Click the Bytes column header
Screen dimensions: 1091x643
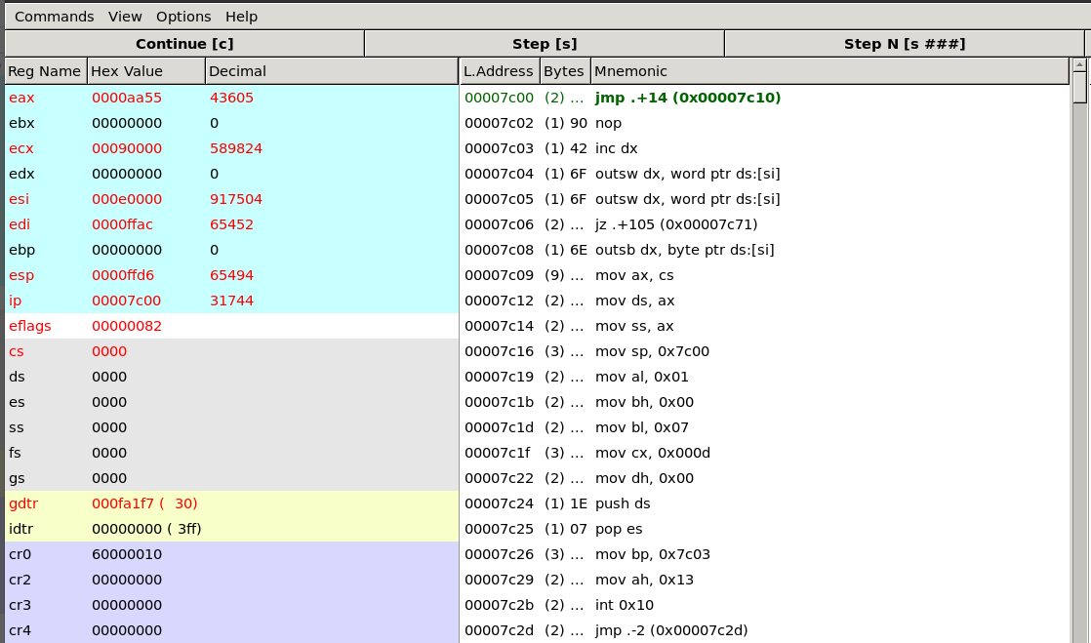coord(566,71)
